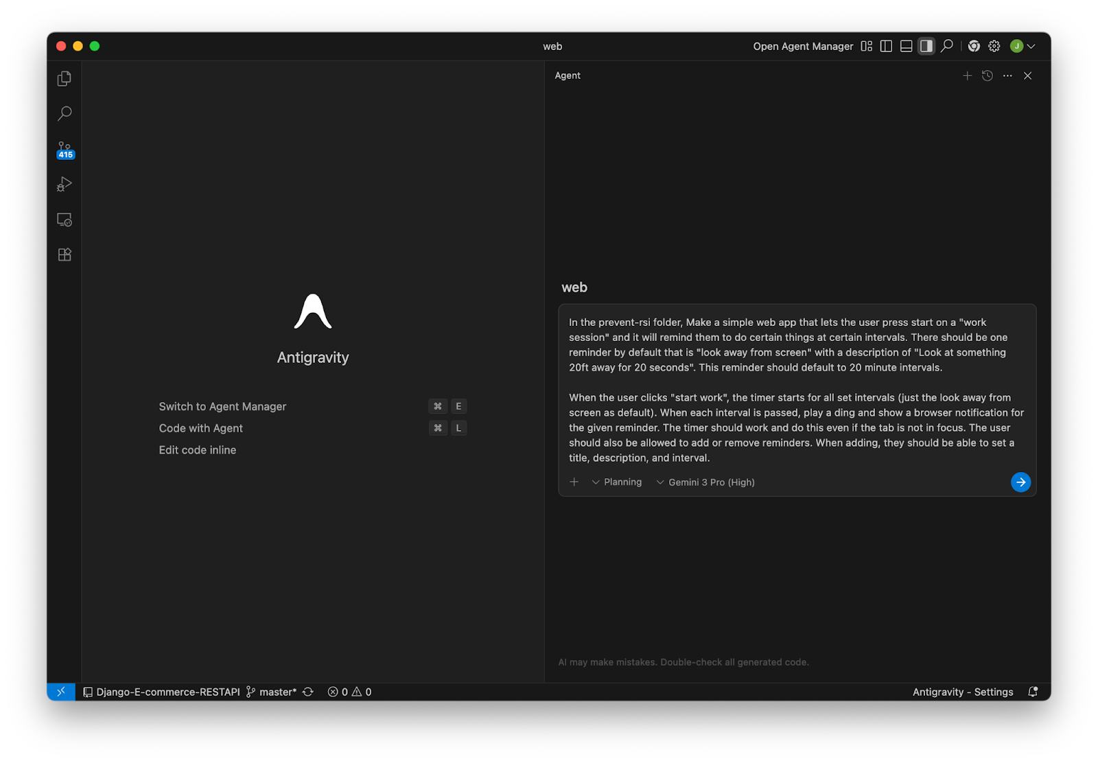The width and height of the screenshot is (1098, 763).
Task: Toggle the primary side bar visibility
Action: pyautogui.click(x=886, y=46)
